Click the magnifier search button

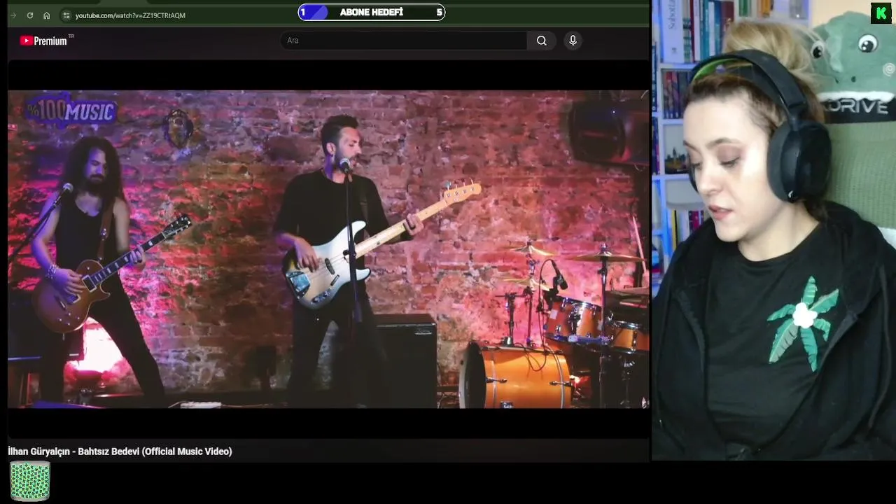tap(542, 41)
